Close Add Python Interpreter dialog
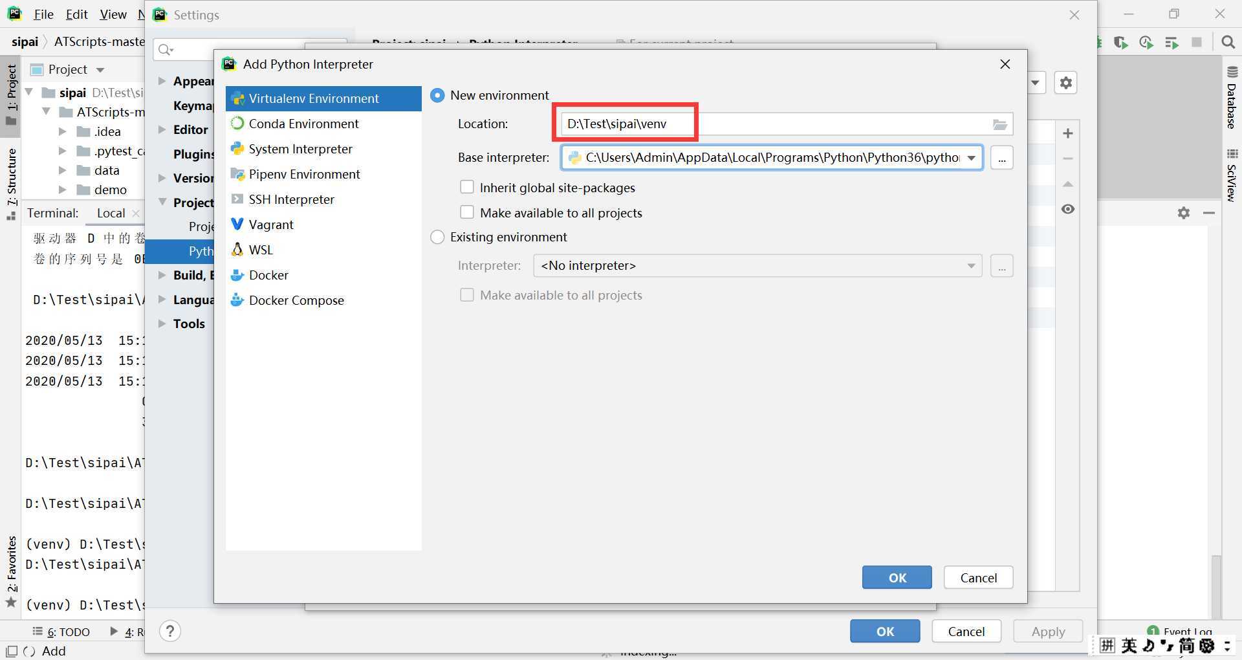The image size is (1242, 660). click(1005, 64)
